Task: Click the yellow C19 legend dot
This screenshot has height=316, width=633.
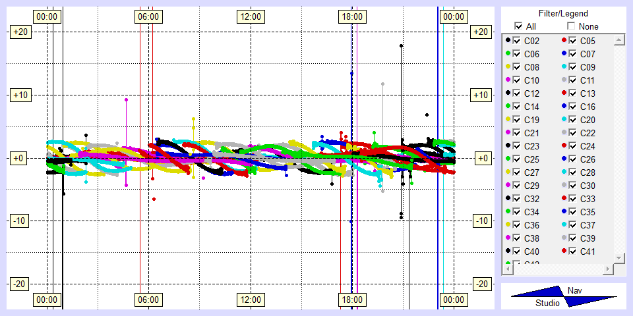Action: point(508,120)
